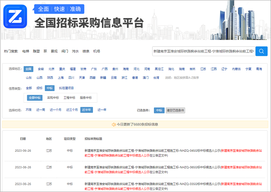Filter region by 上海
The height and width of the screenshot is (192, 271).
61,78
